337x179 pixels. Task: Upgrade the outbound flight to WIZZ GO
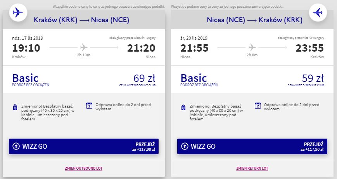[x=84, y=146]
